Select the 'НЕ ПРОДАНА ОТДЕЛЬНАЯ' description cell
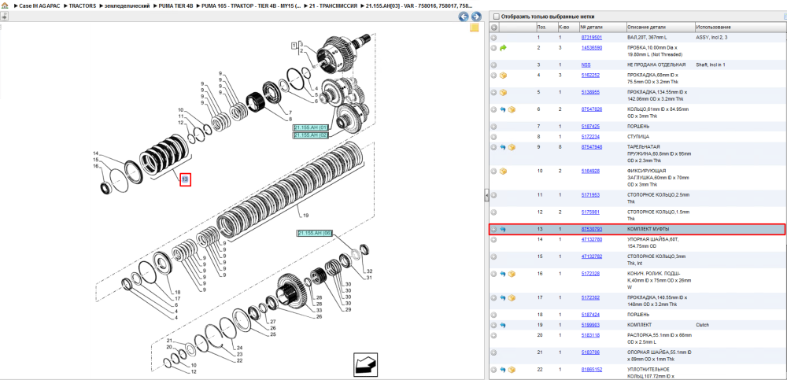The image size is (787, 380). pos(656,65)
